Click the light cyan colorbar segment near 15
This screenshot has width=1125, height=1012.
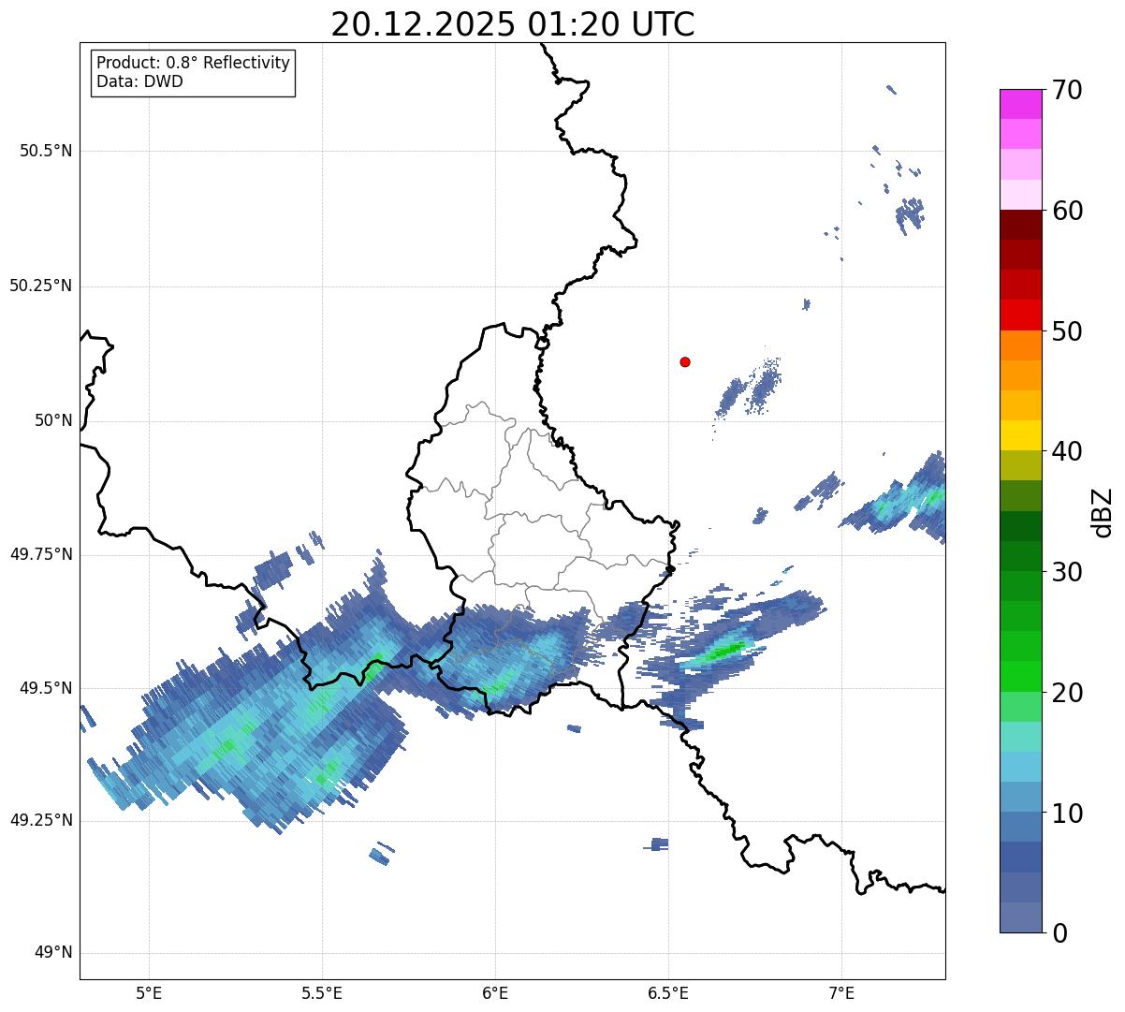pyautogui.click(x=1020, y=737)
